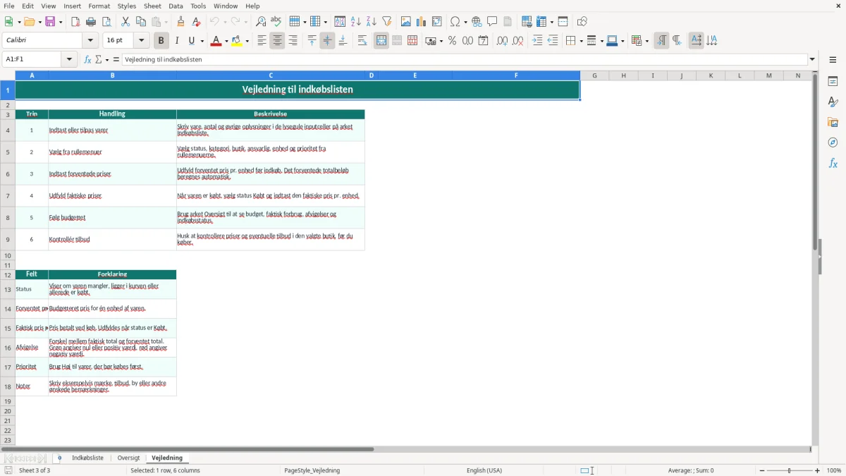Image resolution: width=846 pixels, height=476 pixels.
Task: Apply yellow background color swatch
Action: click(237, 41)
